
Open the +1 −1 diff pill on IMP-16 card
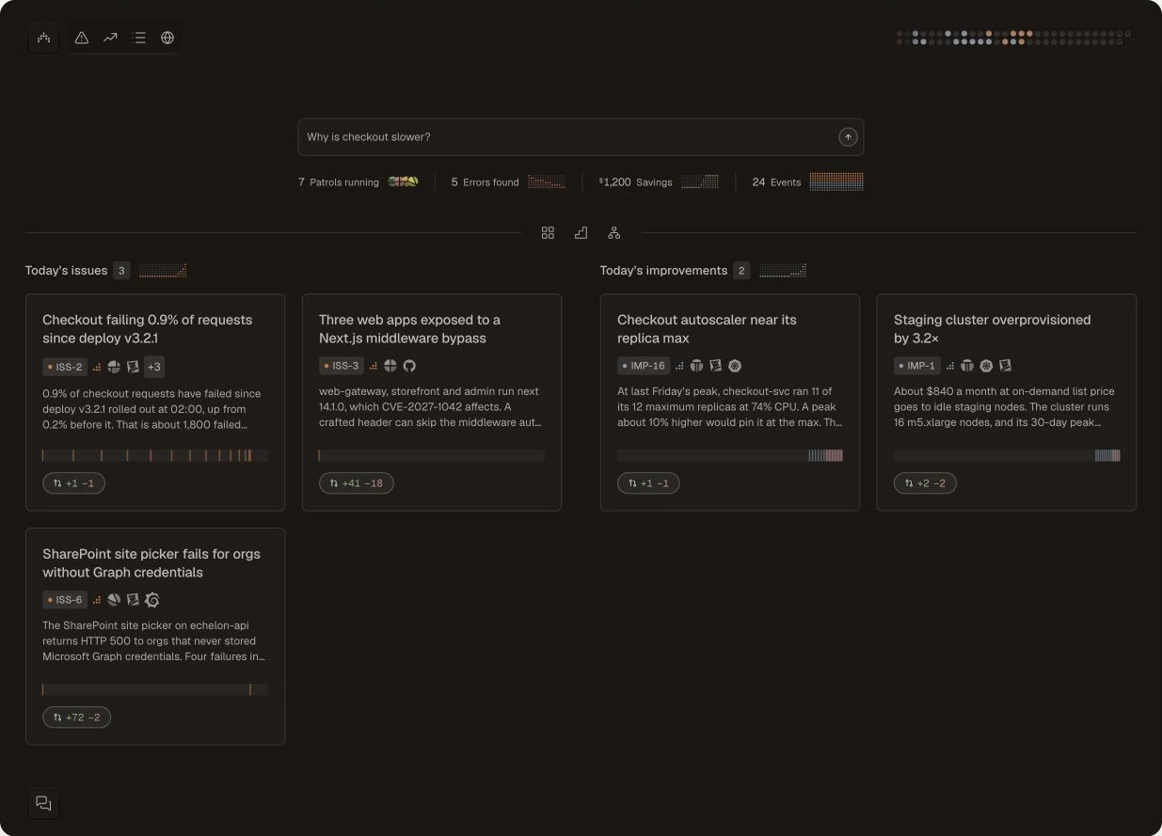click(648, 483)
